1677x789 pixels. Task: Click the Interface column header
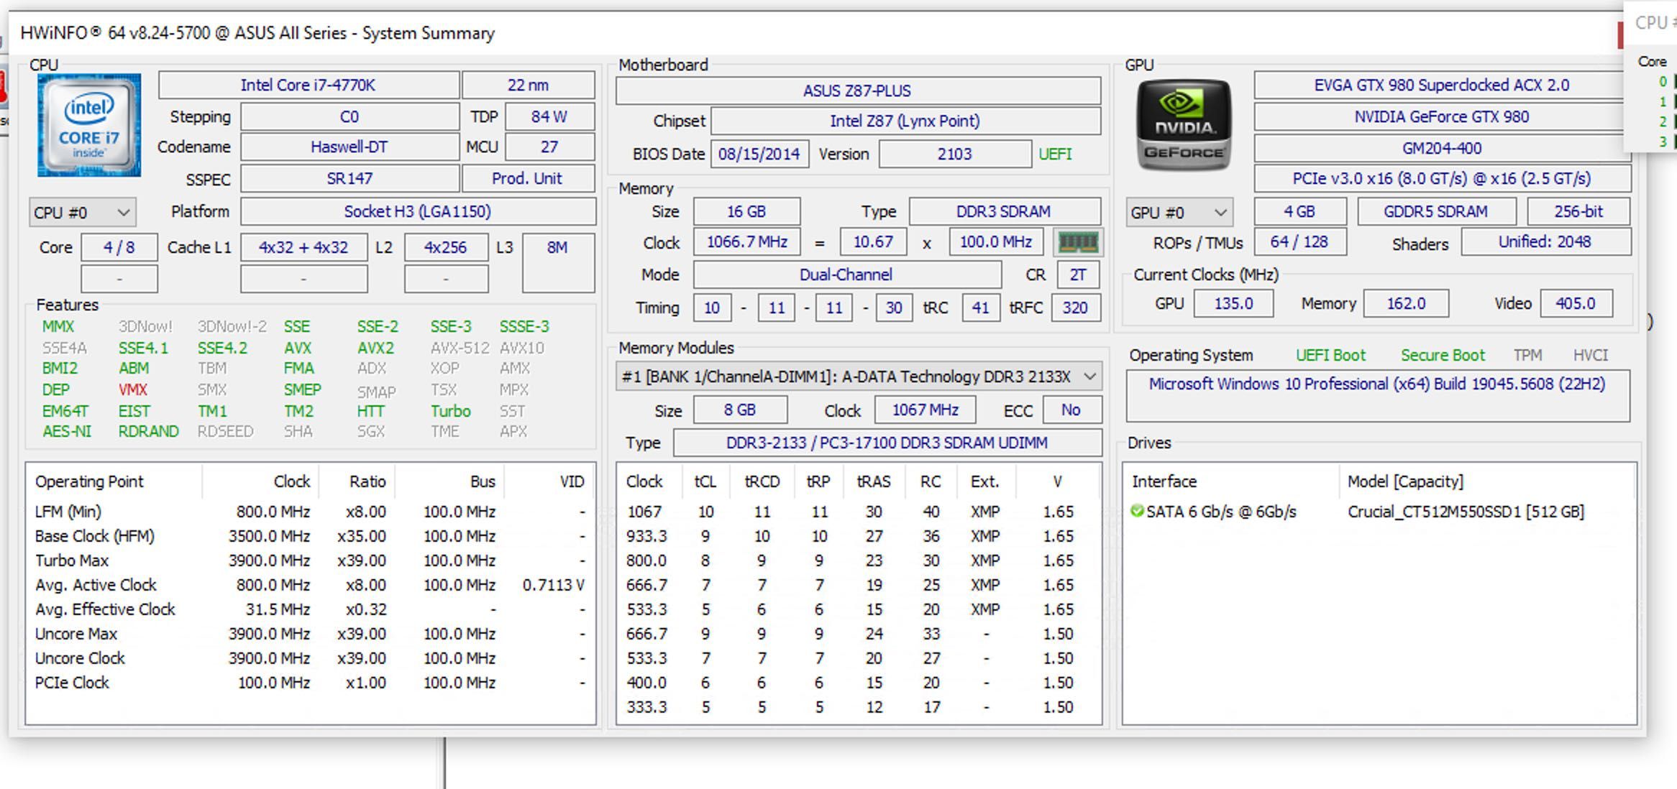click(1231, 481)
